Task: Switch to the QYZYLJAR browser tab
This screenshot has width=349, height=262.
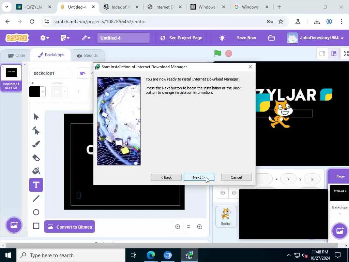Action: pos(34,7)
